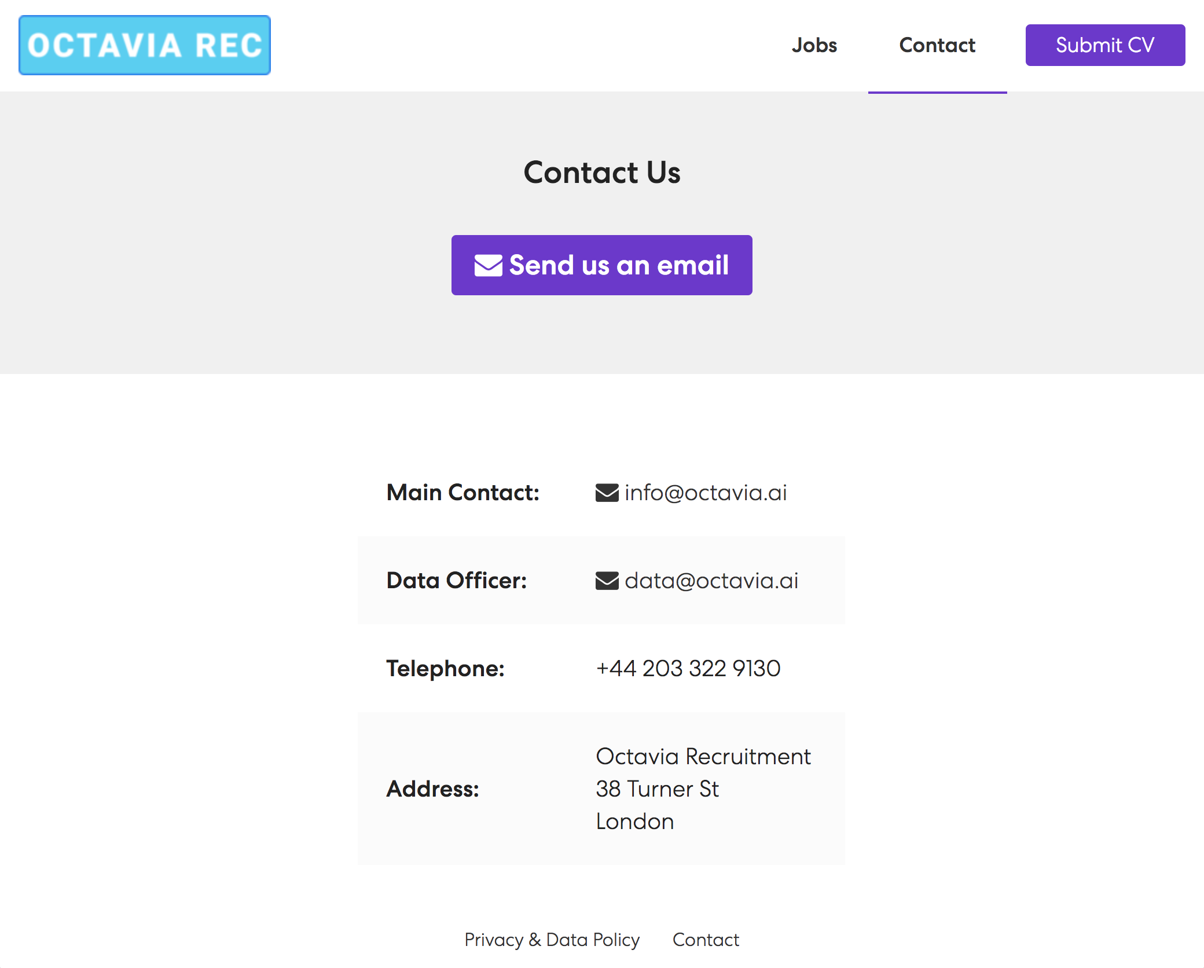Screen dimensions: 1204x968
Task: Click the data@octavia.ai email address
Action: pyautogui.click(x=711, y=581)
